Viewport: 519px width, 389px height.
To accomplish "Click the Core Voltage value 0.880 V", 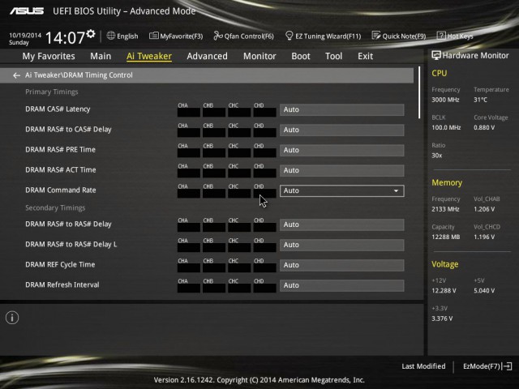I will pos(484,127).
